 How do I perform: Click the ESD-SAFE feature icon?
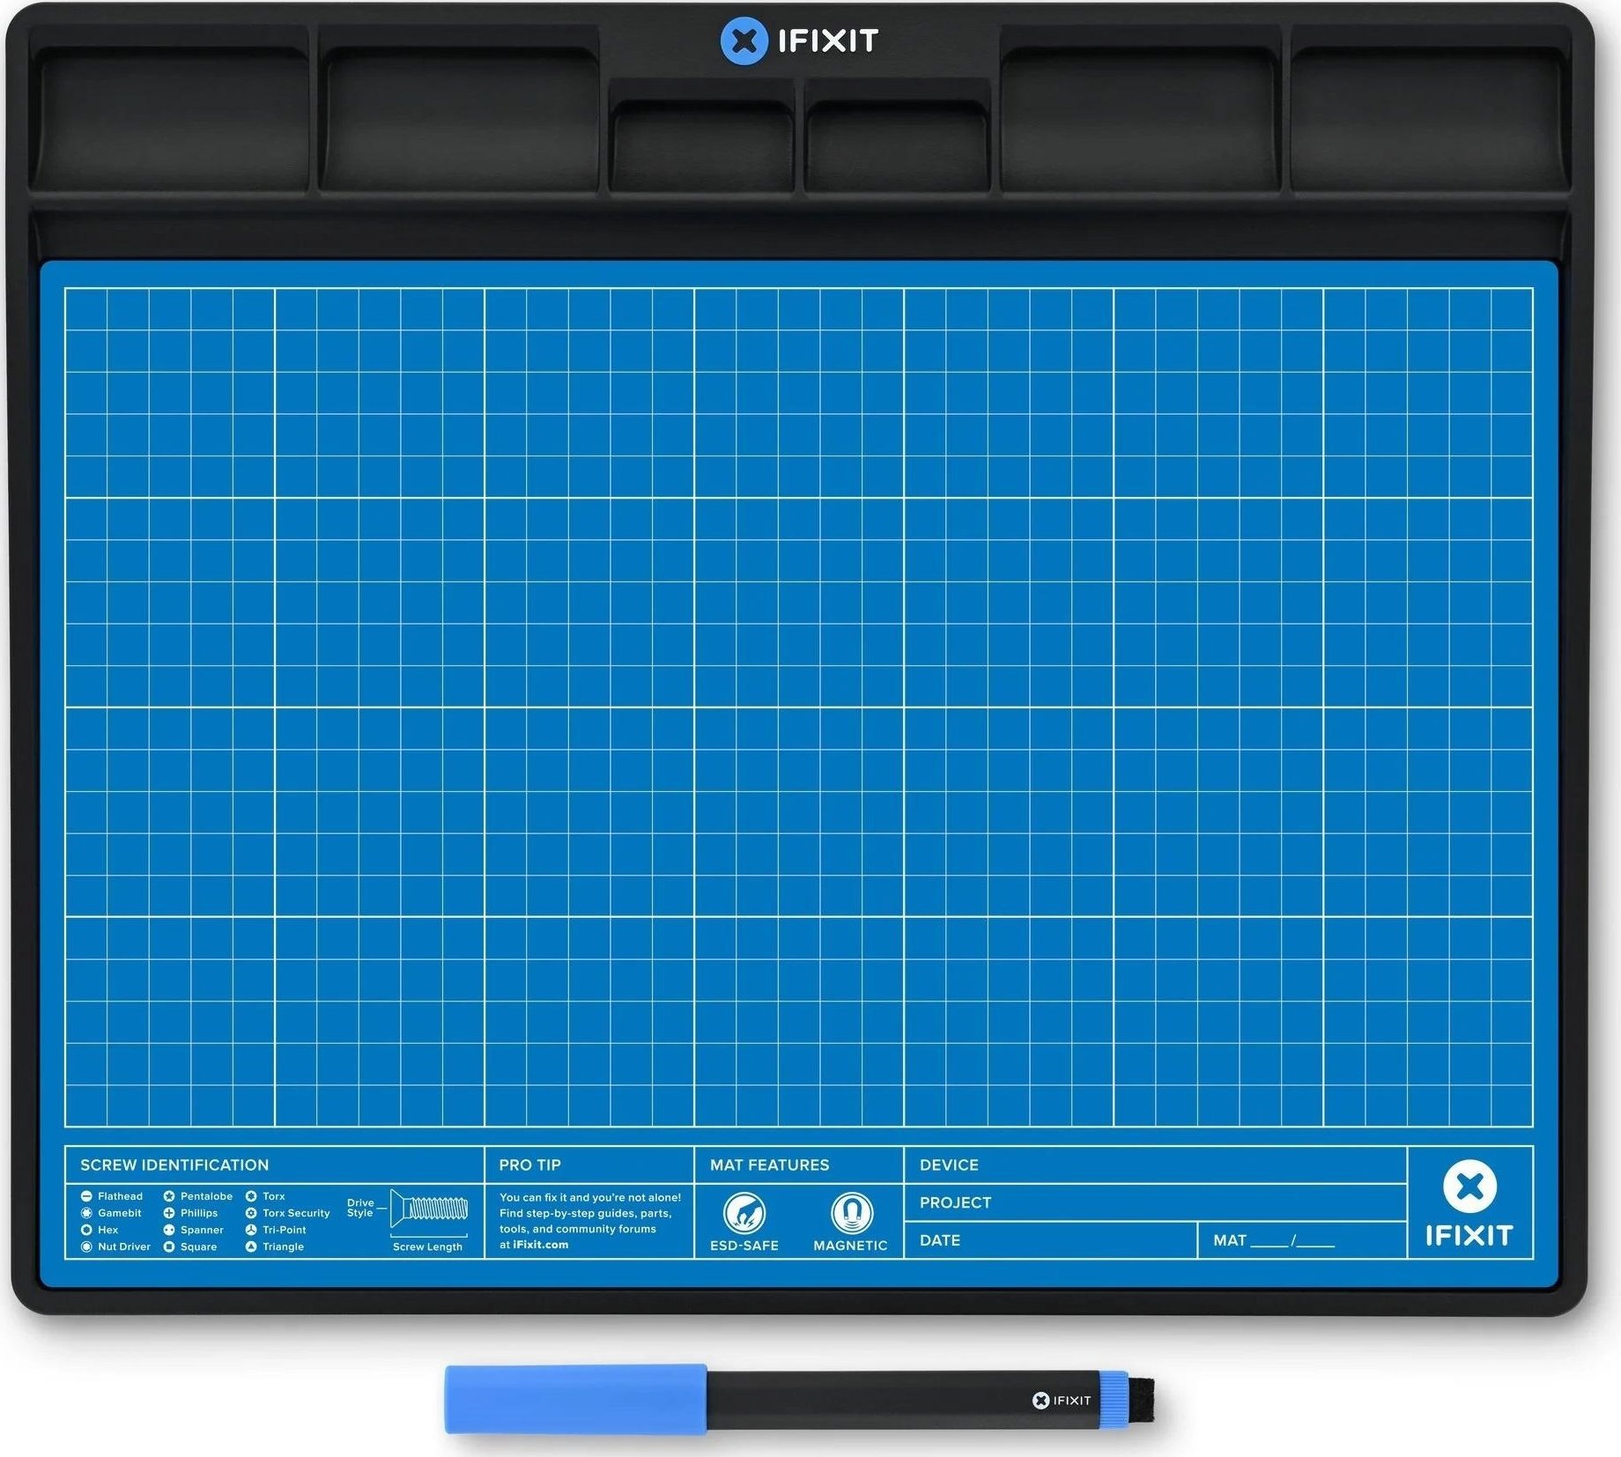[744, 1214]
